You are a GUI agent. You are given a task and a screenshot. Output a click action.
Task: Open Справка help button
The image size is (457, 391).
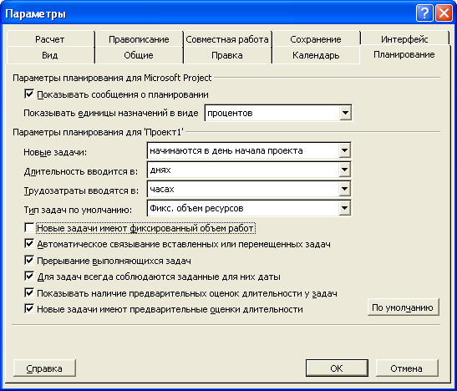click(x=44, y=368)
